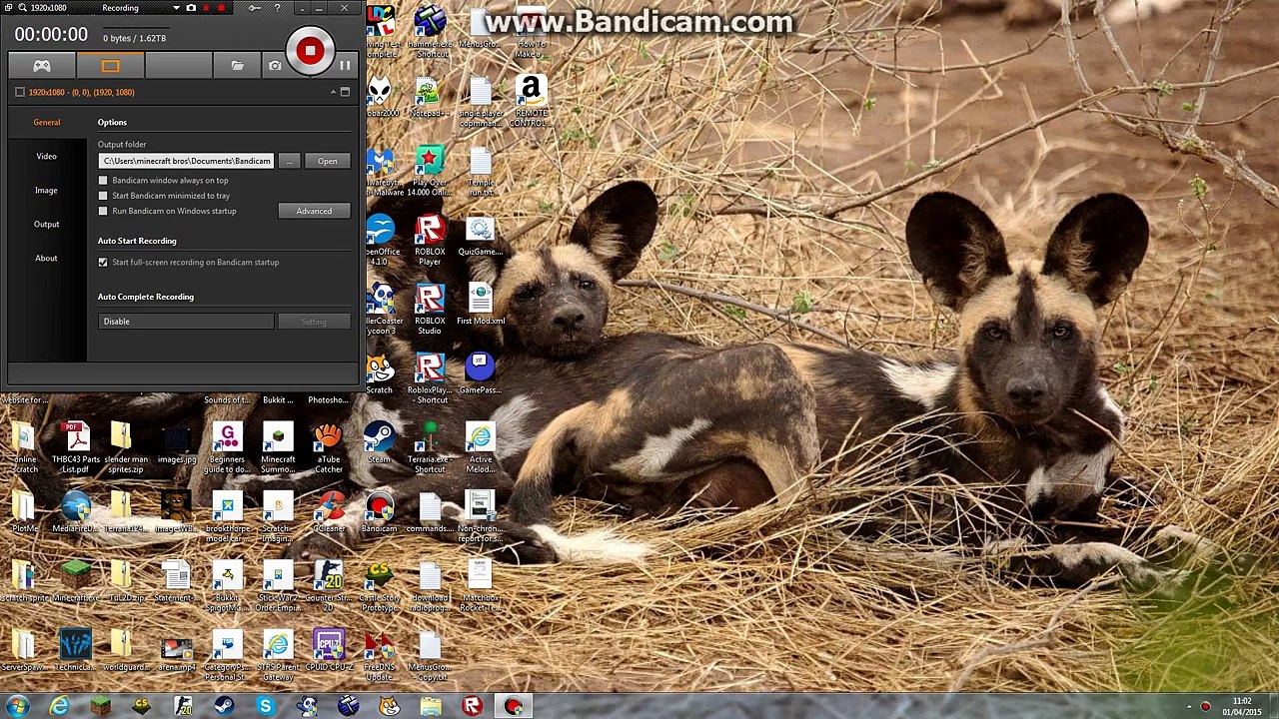The height and width of the screenshot is (719, 1279).
Task: Stop recording with the red record button
Action: (310, 51)
